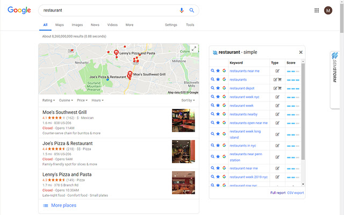Click magnifier icon for restaurants near me
Image resolution: width=344 pixels, height=215 pixels.
(x=212, y=70)
